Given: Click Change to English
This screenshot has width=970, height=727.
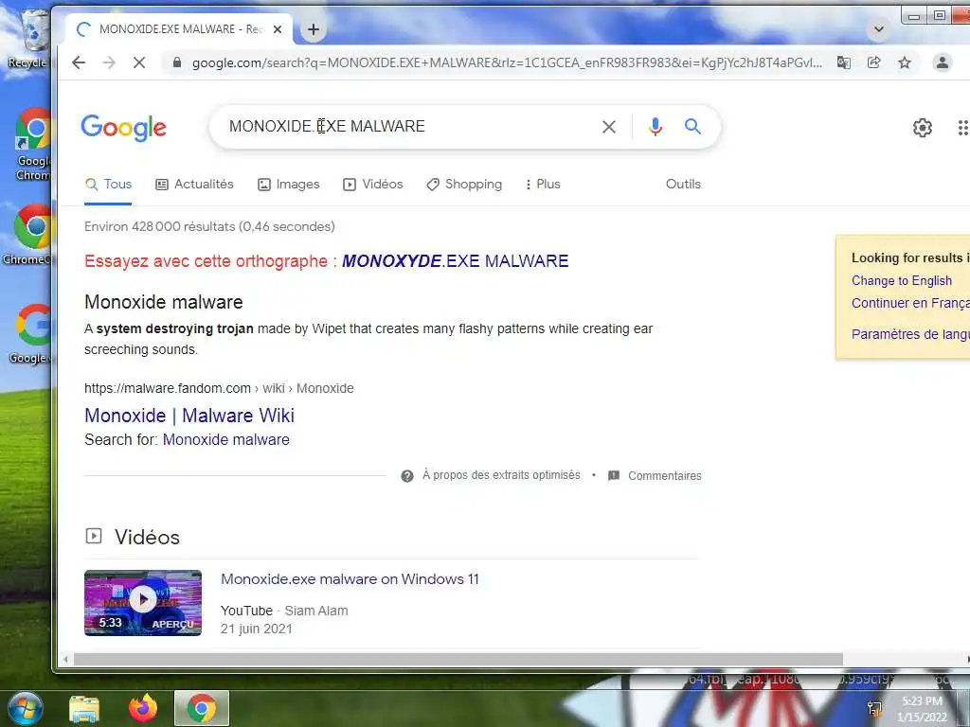Looking at the screenshot, I should click(902, 280).
